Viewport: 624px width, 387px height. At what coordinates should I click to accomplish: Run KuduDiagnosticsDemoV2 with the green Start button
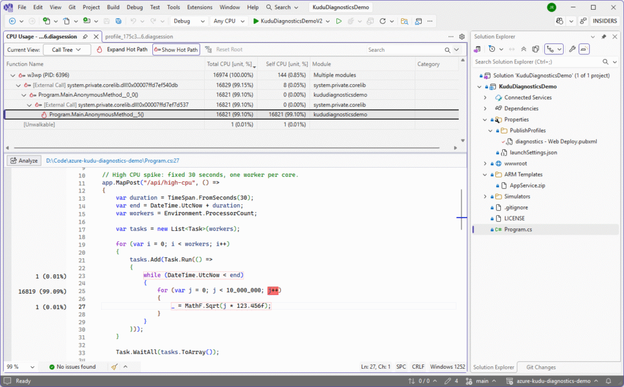click(x=255, y=20)
